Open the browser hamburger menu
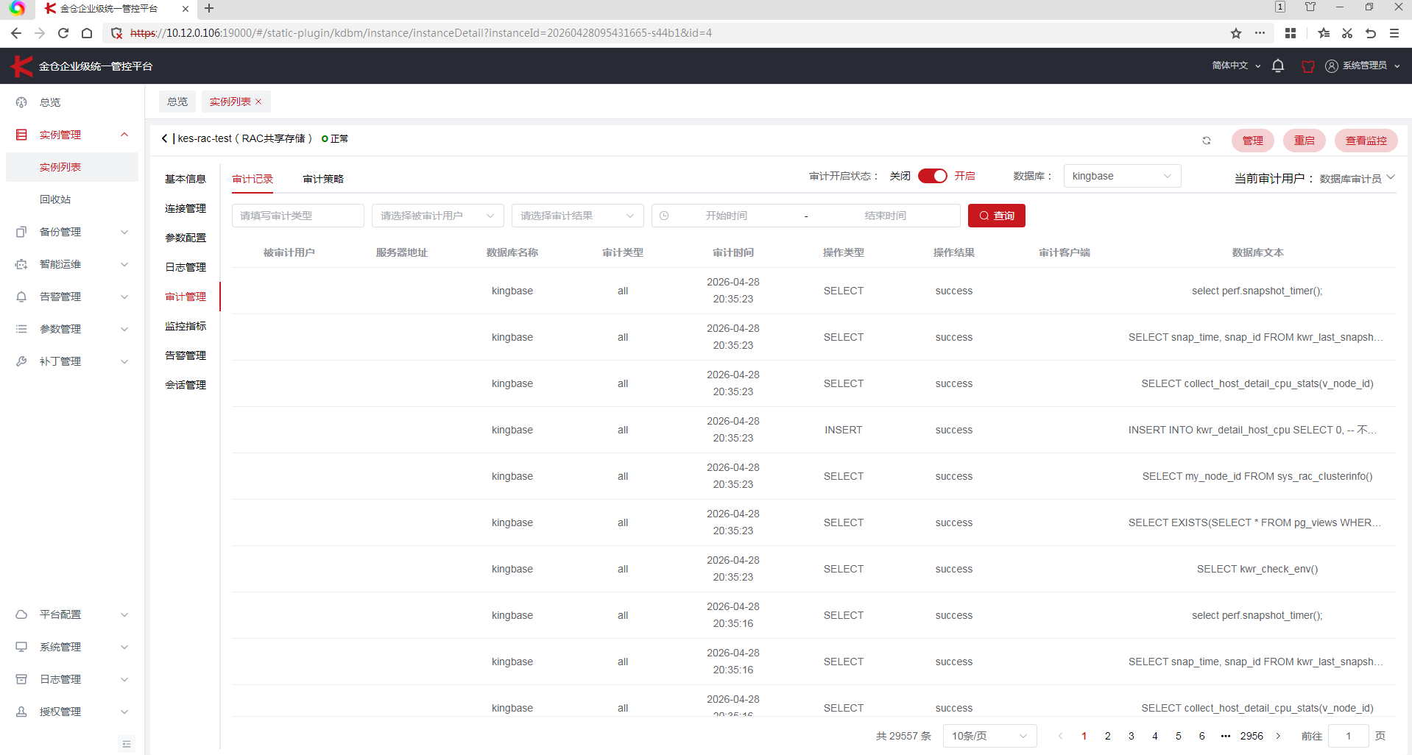 coord(1394,33)
